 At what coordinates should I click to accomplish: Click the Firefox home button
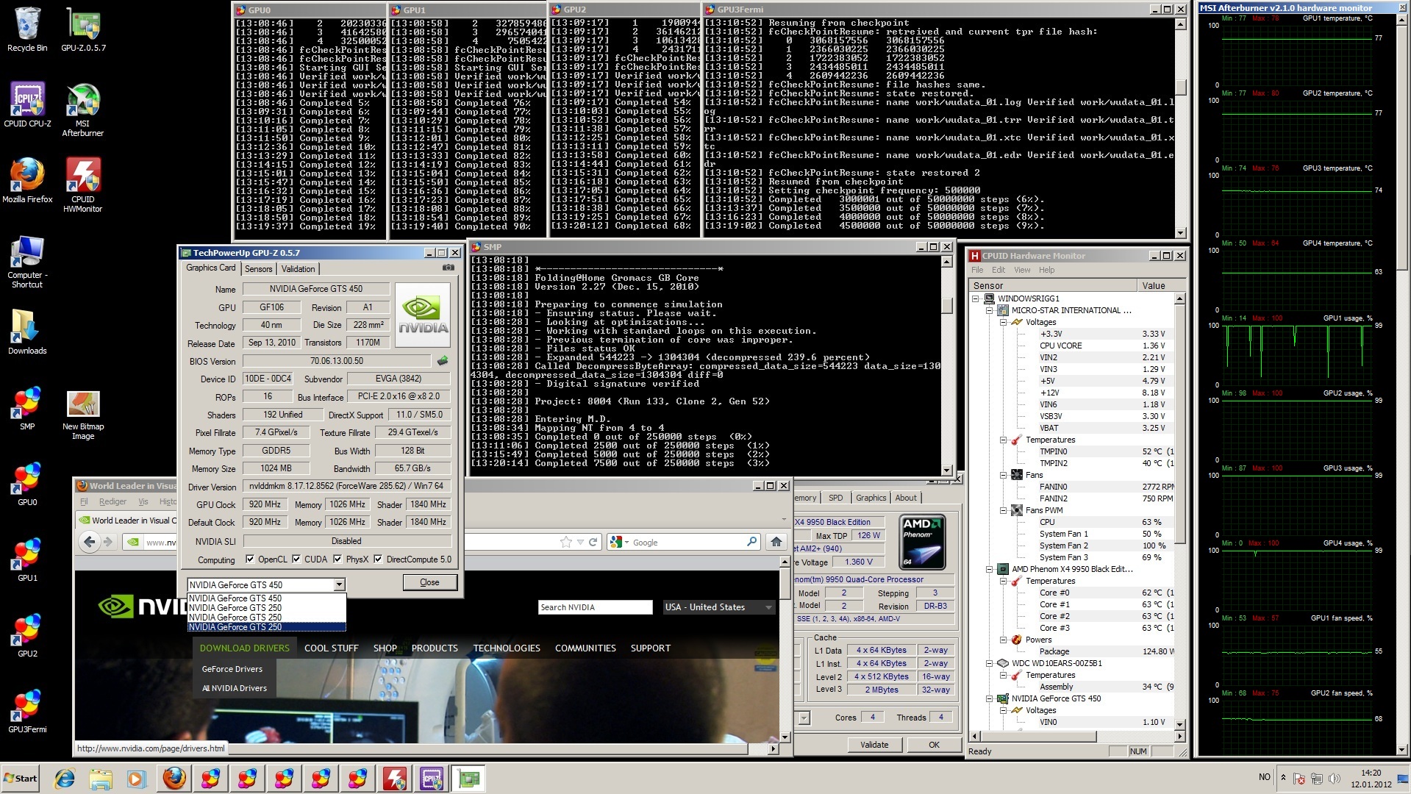[x=776, y=542]
